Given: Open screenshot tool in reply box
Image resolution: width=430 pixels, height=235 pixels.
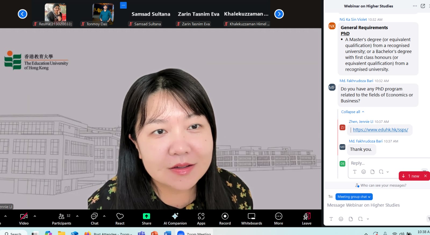Looking at the screenshot, I should 381,172.
